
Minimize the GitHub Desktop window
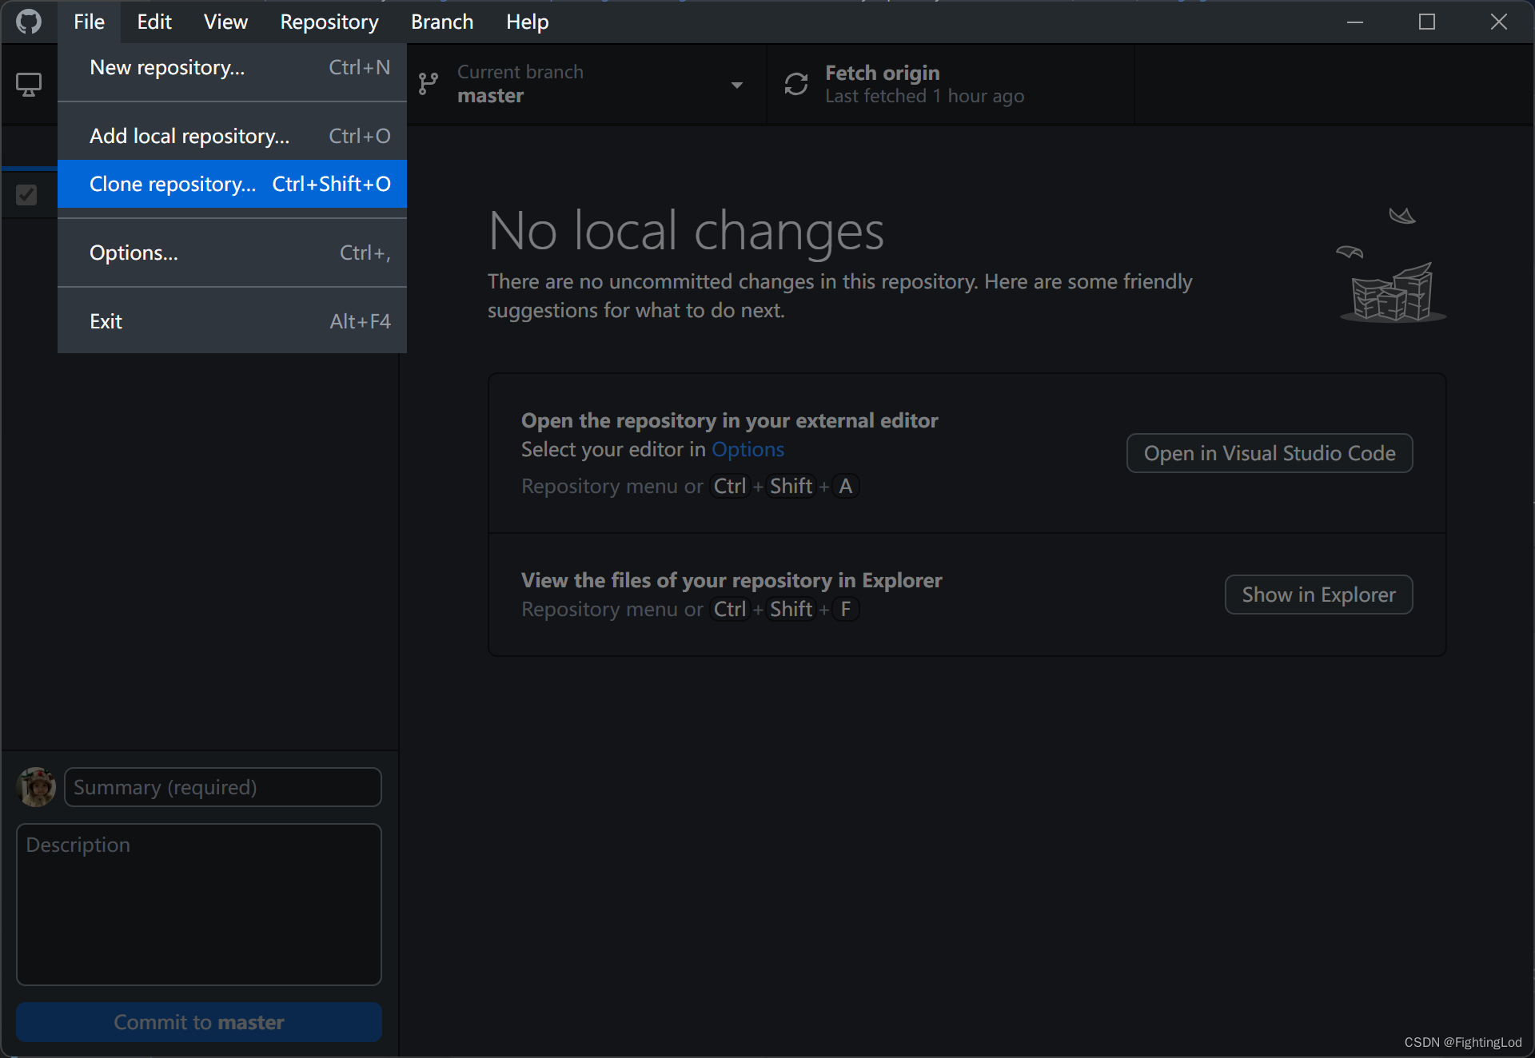pos(1355,22)
